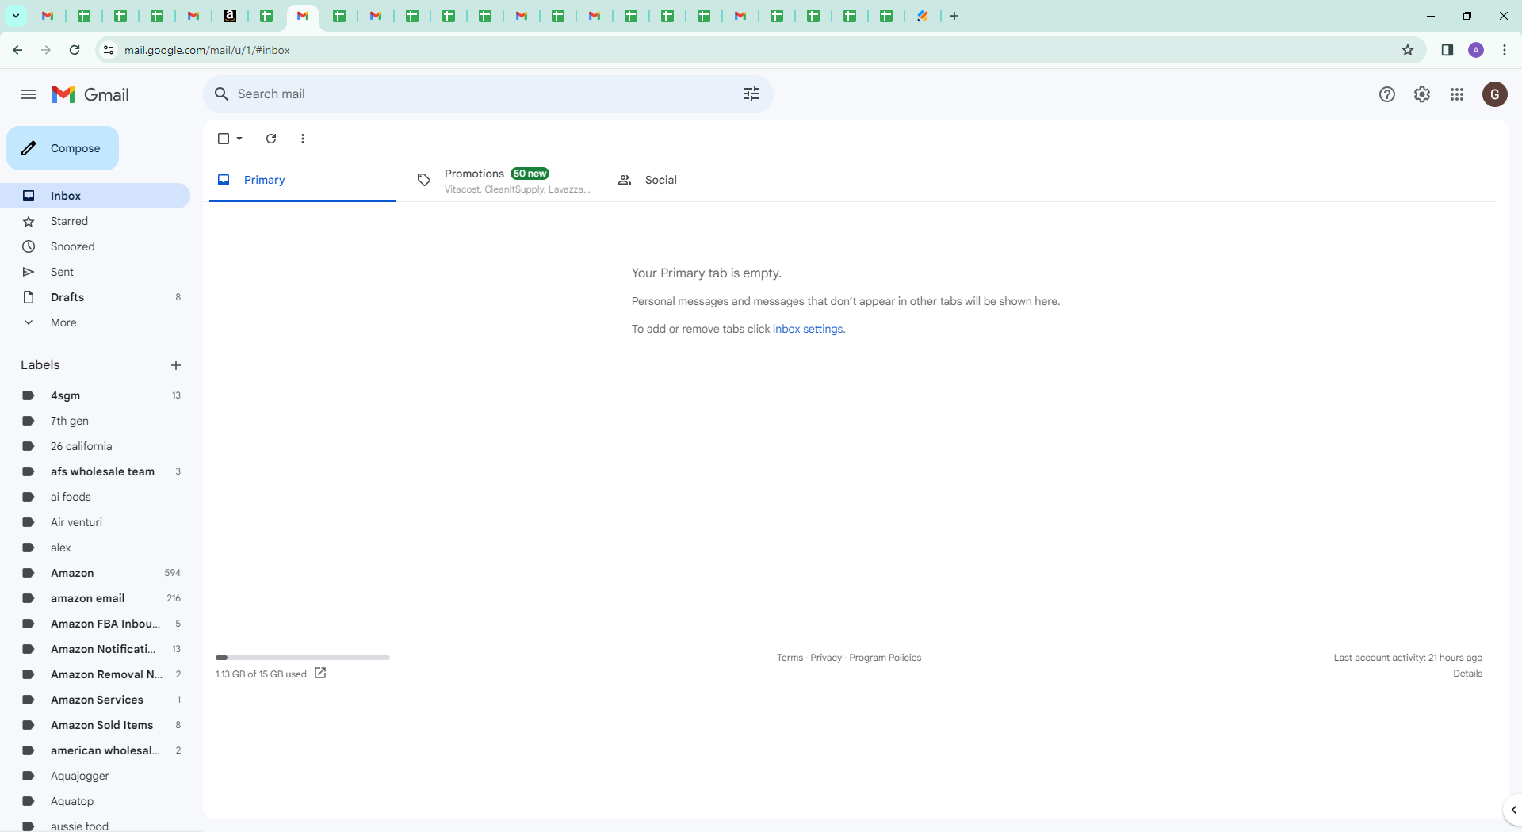Open the 7th gen label
Screen dimensions: 1522x832
[x=95, y=421]
